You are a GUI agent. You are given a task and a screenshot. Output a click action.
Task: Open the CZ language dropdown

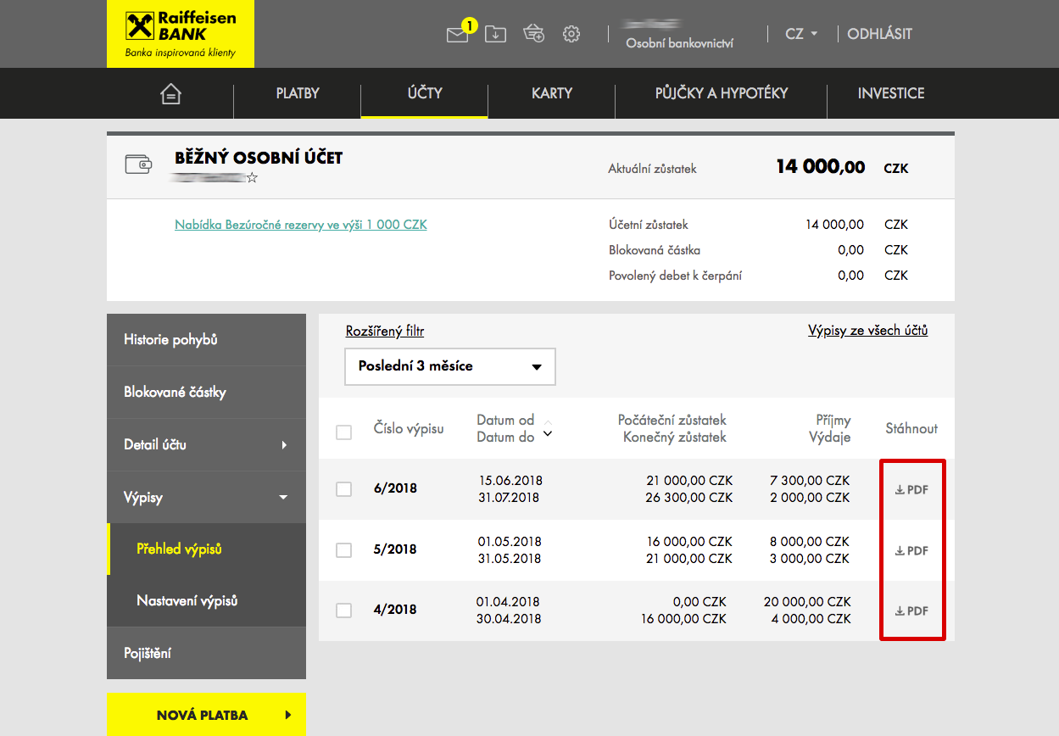801,34
